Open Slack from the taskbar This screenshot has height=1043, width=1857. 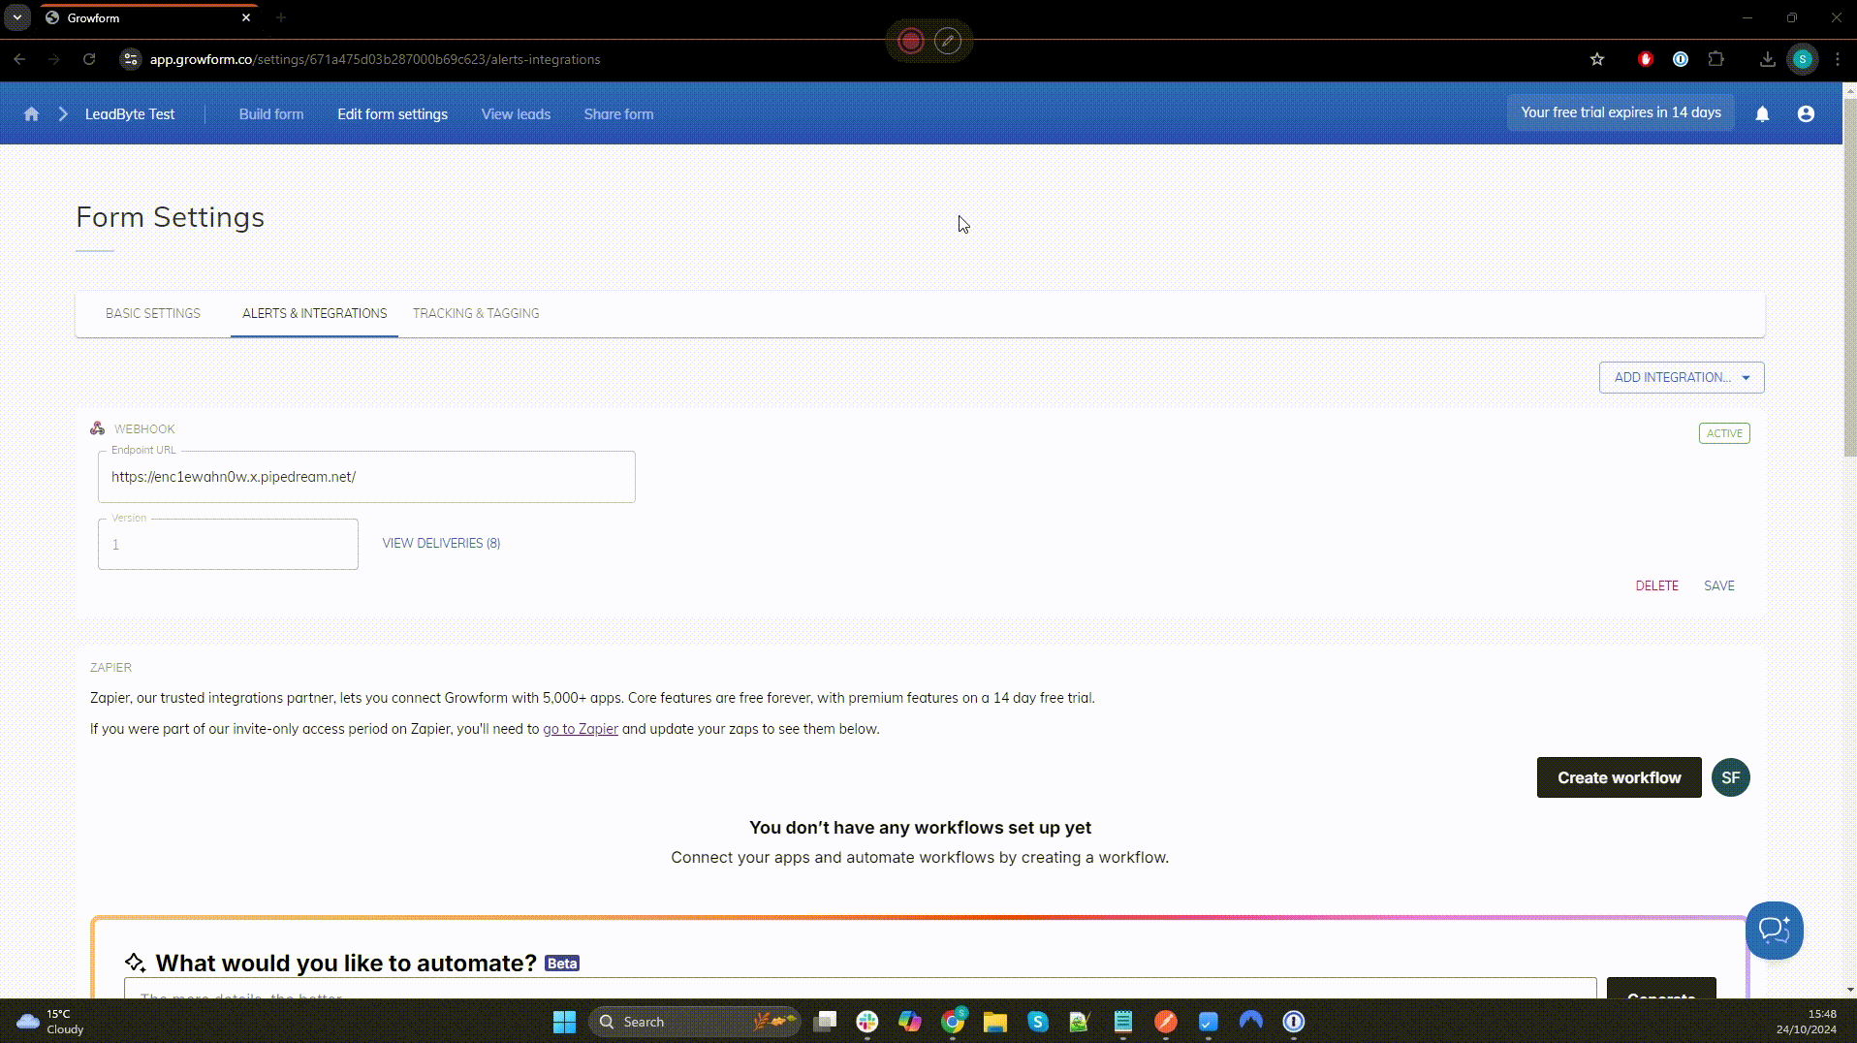pos(866,1022)
